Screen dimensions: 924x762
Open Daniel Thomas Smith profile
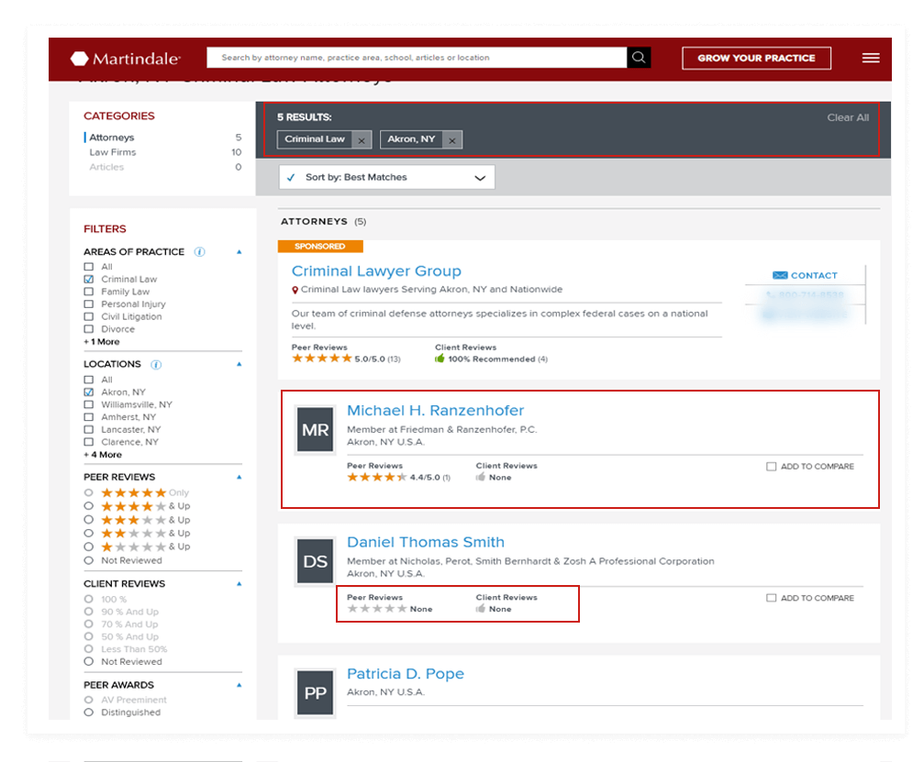coord(426,542)
